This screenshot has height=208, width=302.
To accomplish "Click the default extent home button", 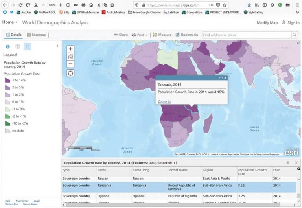I will point(70,57).
